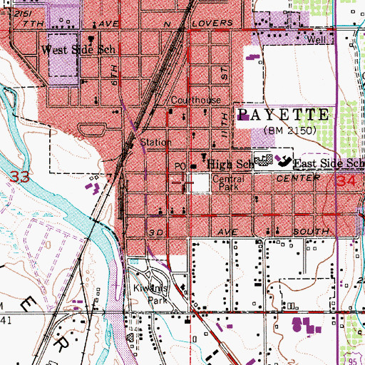
Task: Click the white Central Park square
Action: (199, 182)
